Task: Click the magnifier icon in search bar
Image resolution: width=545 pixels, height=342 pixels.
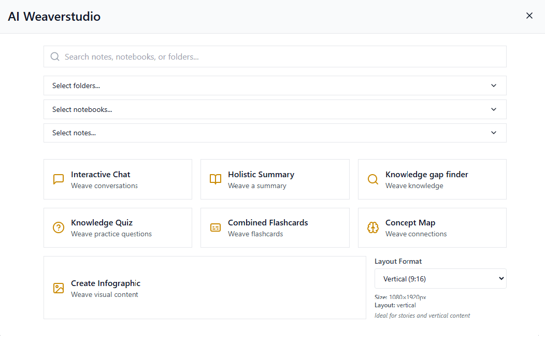Action: [x=55, y=56]
